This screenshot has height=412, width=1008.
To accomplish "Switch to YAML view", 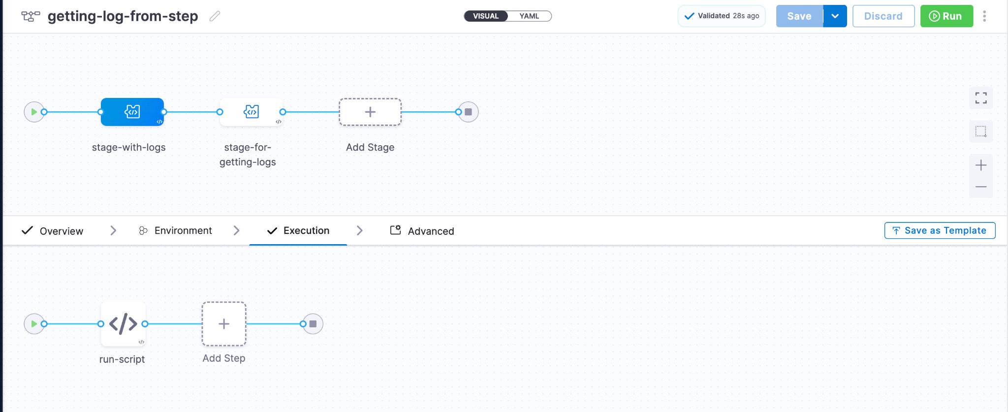I will [x=529, y=16].
